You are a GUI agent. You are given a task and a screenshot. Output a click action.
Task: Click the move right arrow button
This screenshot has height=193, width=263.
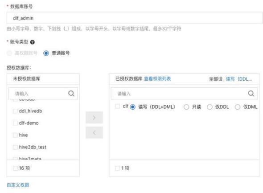[x=94, y=118]
